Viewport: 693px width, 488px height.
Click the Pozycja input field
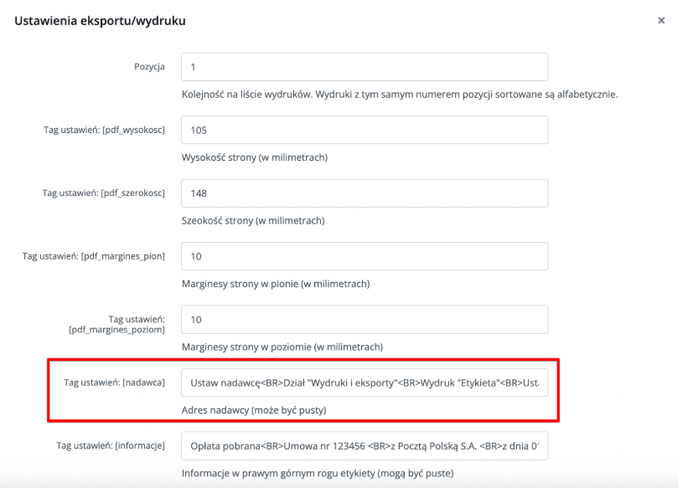tap(365, 66)
